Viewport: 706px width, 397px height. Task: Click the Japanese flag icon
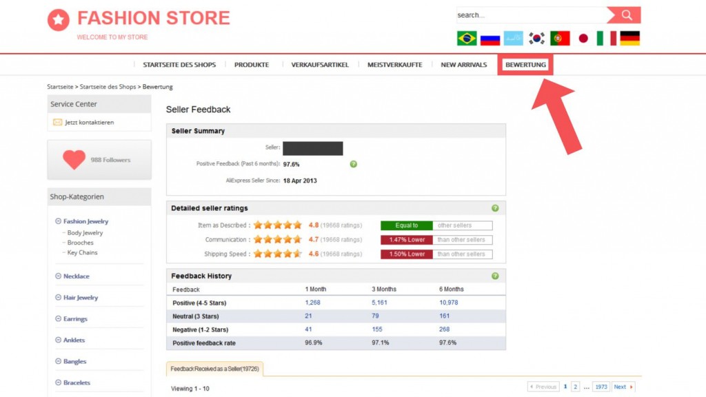pos(583,39)
